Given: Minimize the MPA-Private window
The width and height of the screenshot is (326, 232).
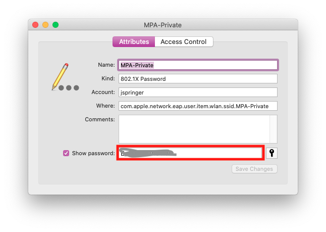Looking at the screenshot, I should tap(45, 24).
